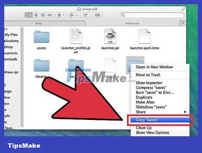Expand the Share submenu arrow

(185, 112)
